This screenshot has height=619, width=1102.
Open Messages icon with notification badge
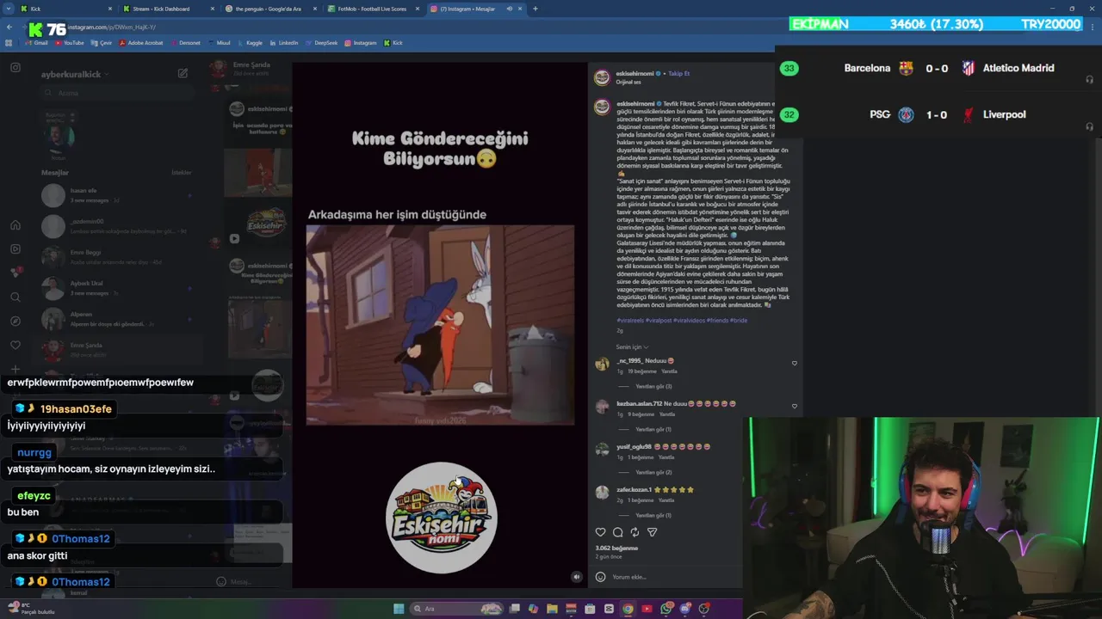pyautogui.click(x=15, y=273)
